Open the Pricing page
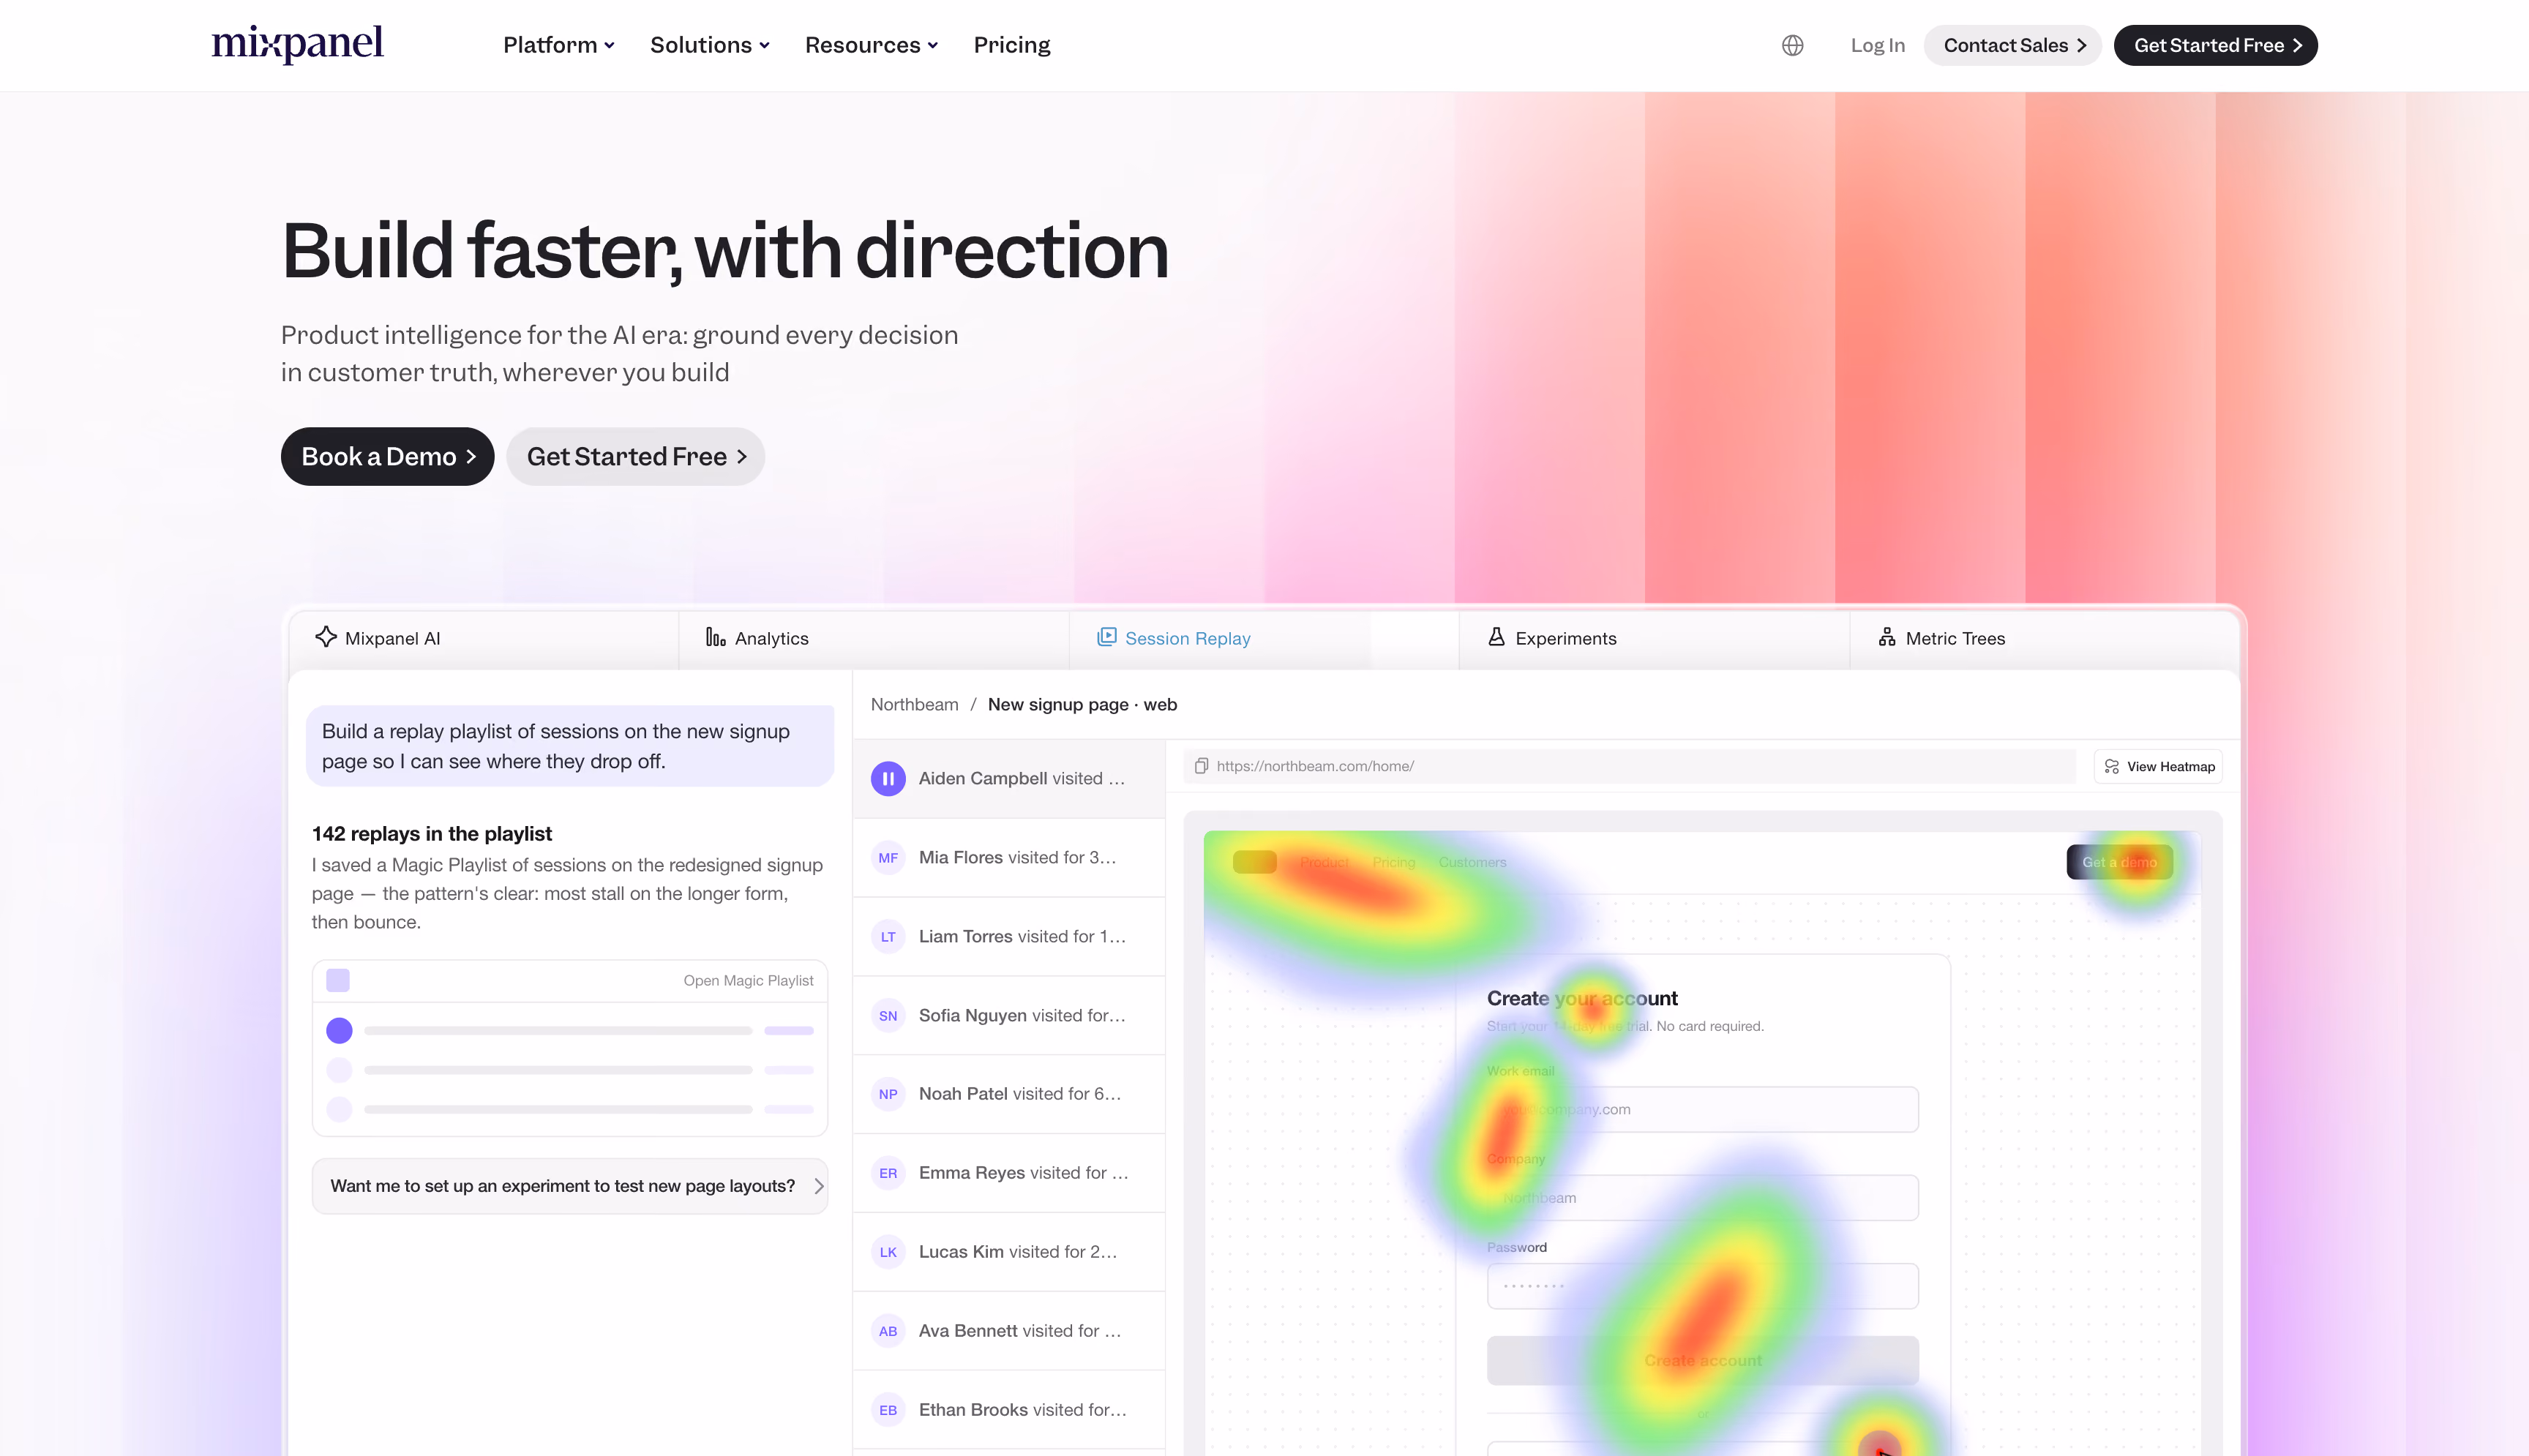Screen dimensions: 2529x1456 1012,45
